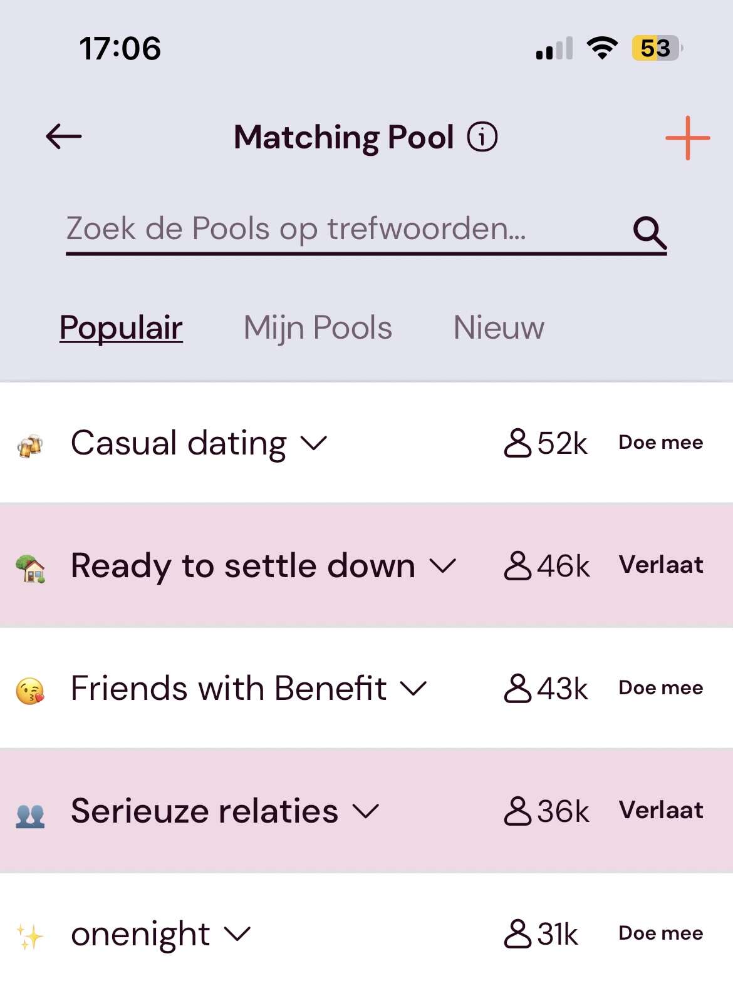Switch to the Nieuw tab

pyautogui.click(x=499, y=327)
